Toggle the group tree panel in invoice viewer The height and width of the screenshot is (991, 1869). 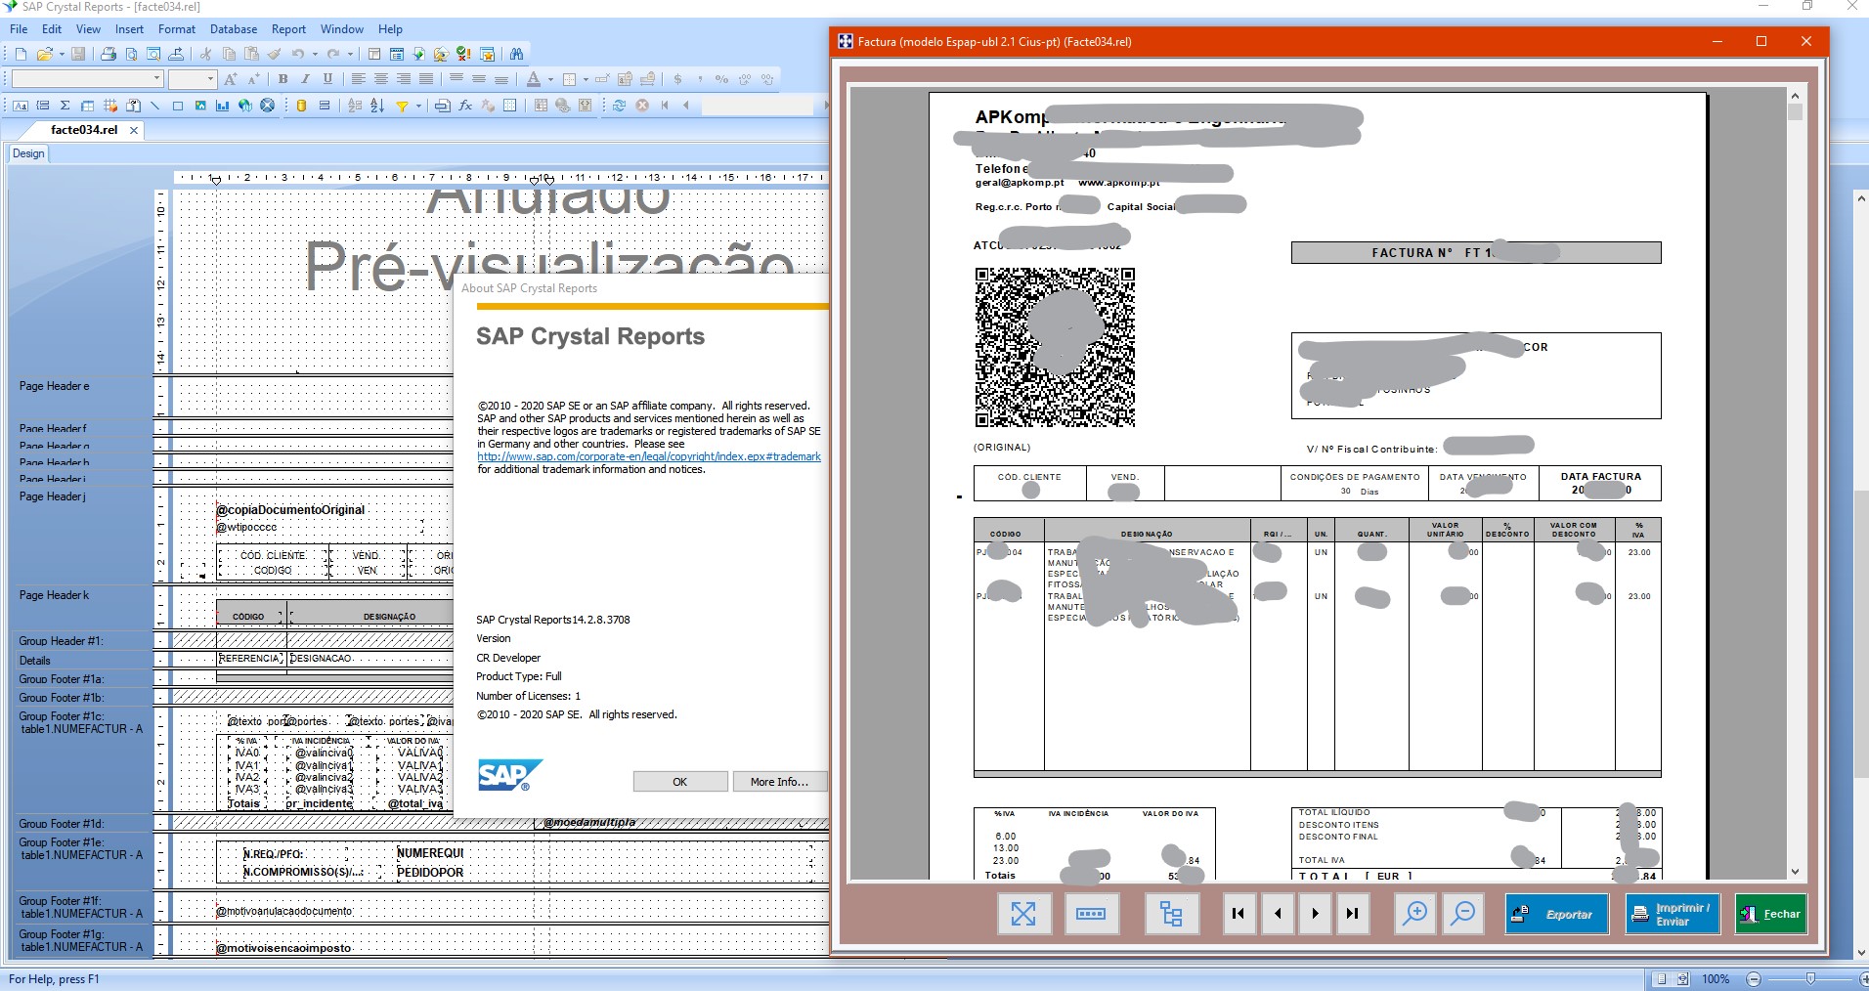pyautogui.click(x=1171, y=914)
